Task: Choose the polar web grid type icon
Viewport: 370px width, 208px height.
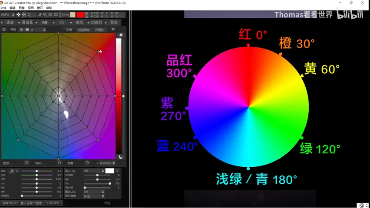Action: (x=27, y=29)
